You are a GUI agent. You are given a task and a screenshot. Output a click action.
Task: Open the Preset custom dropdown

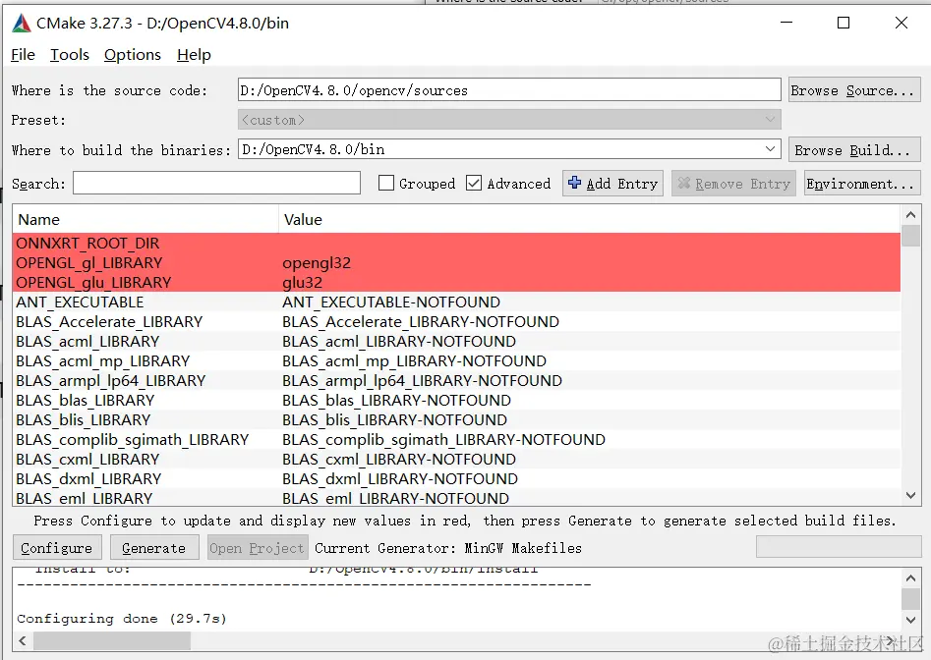509,120
